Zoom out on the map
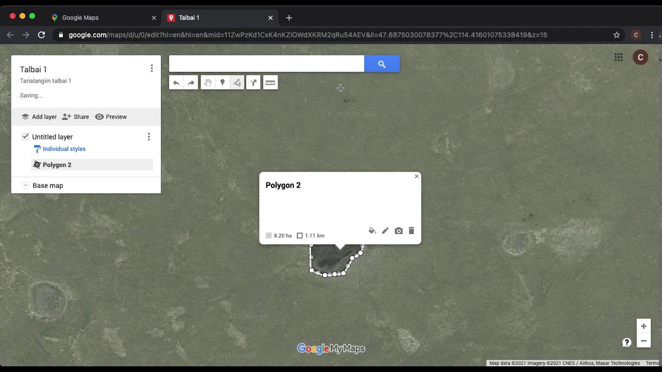662x372 pixels. pos(643,340)
